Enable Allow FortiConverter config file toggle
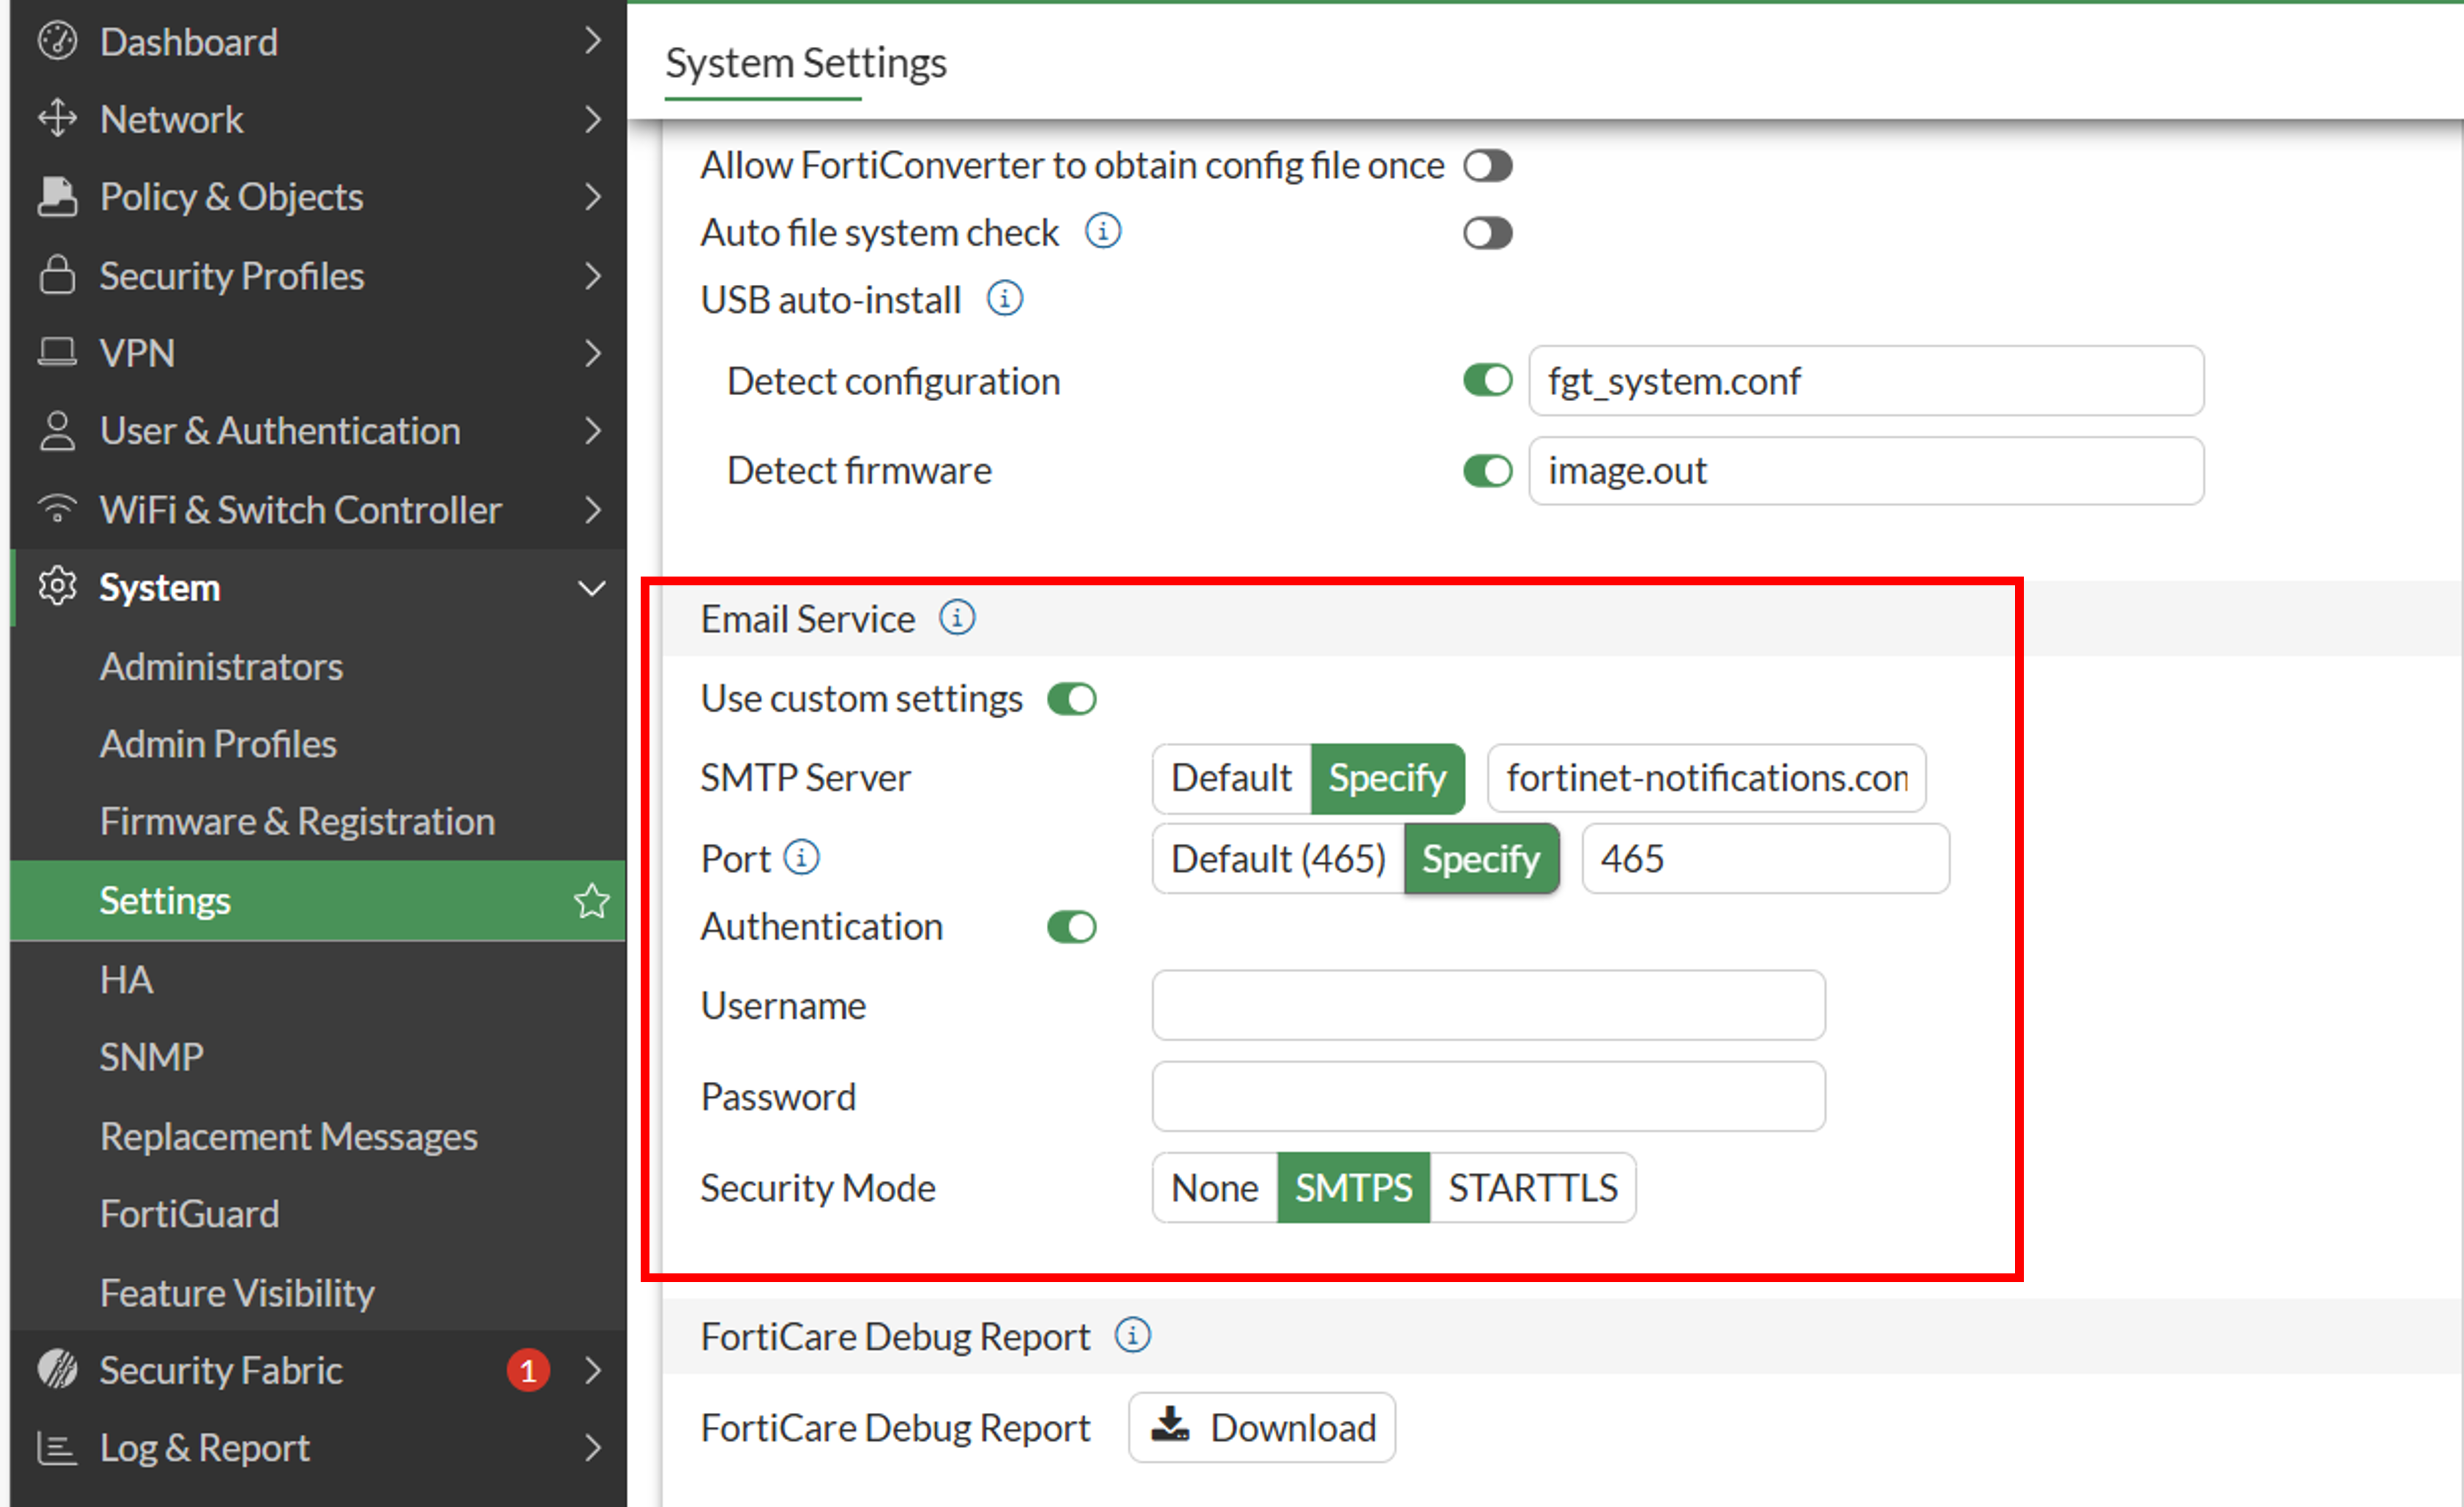Image resolution: width=2464 pixels, height=1507 pixels. click(x=1487, y=166)
